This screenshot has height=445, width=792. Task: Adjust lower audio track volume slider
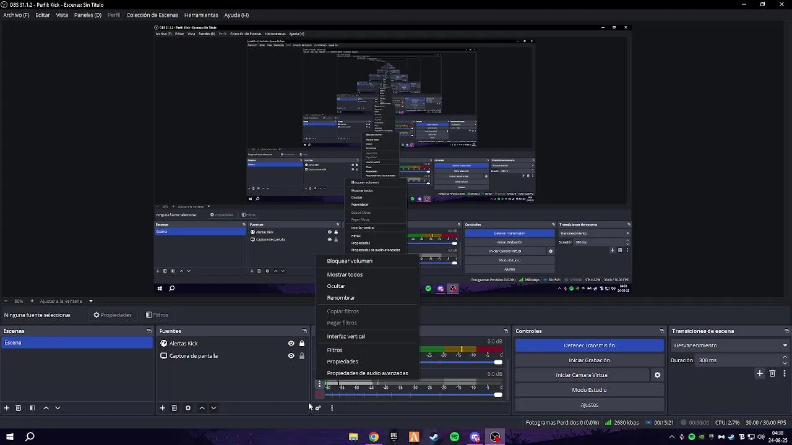point(498,394)
